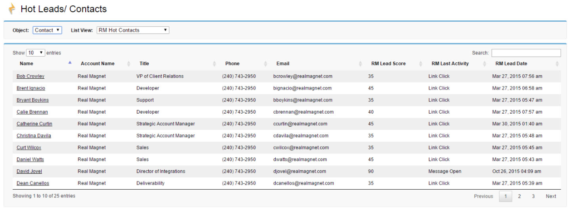The width and height of the screenshot is (570, 210).
Task: Open Christina Davila contact link
Action: (34, 136)
